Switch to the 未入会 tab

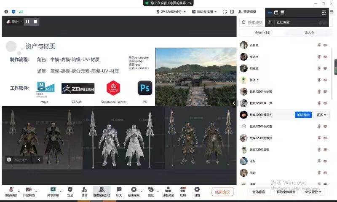pos(309,32)
